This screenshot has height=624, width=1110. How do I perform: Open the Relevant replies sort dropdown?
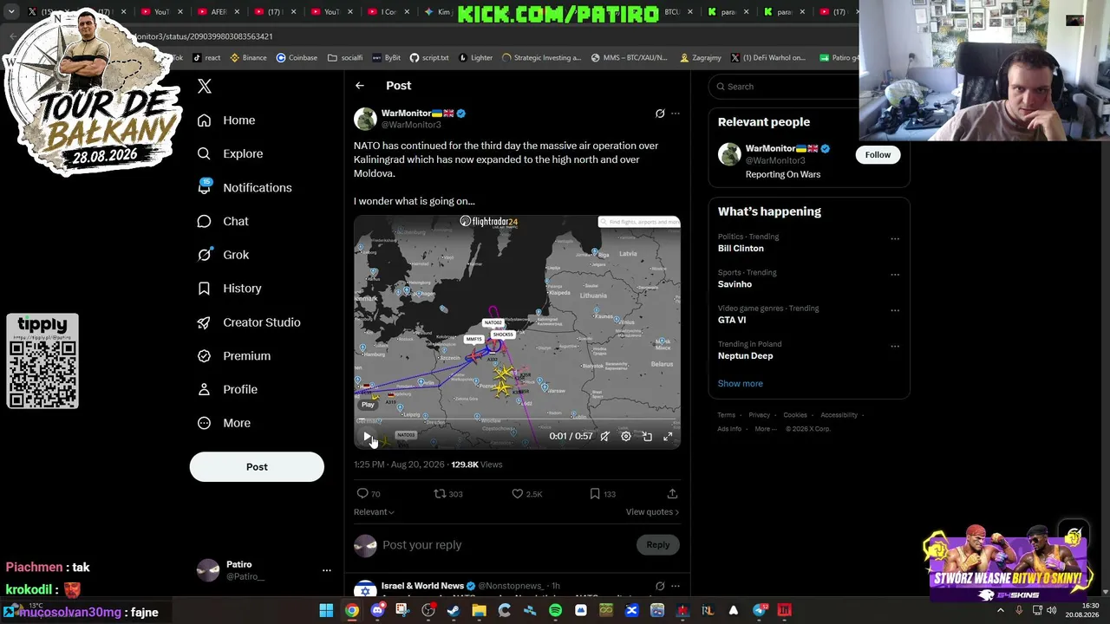pos(374,512)
